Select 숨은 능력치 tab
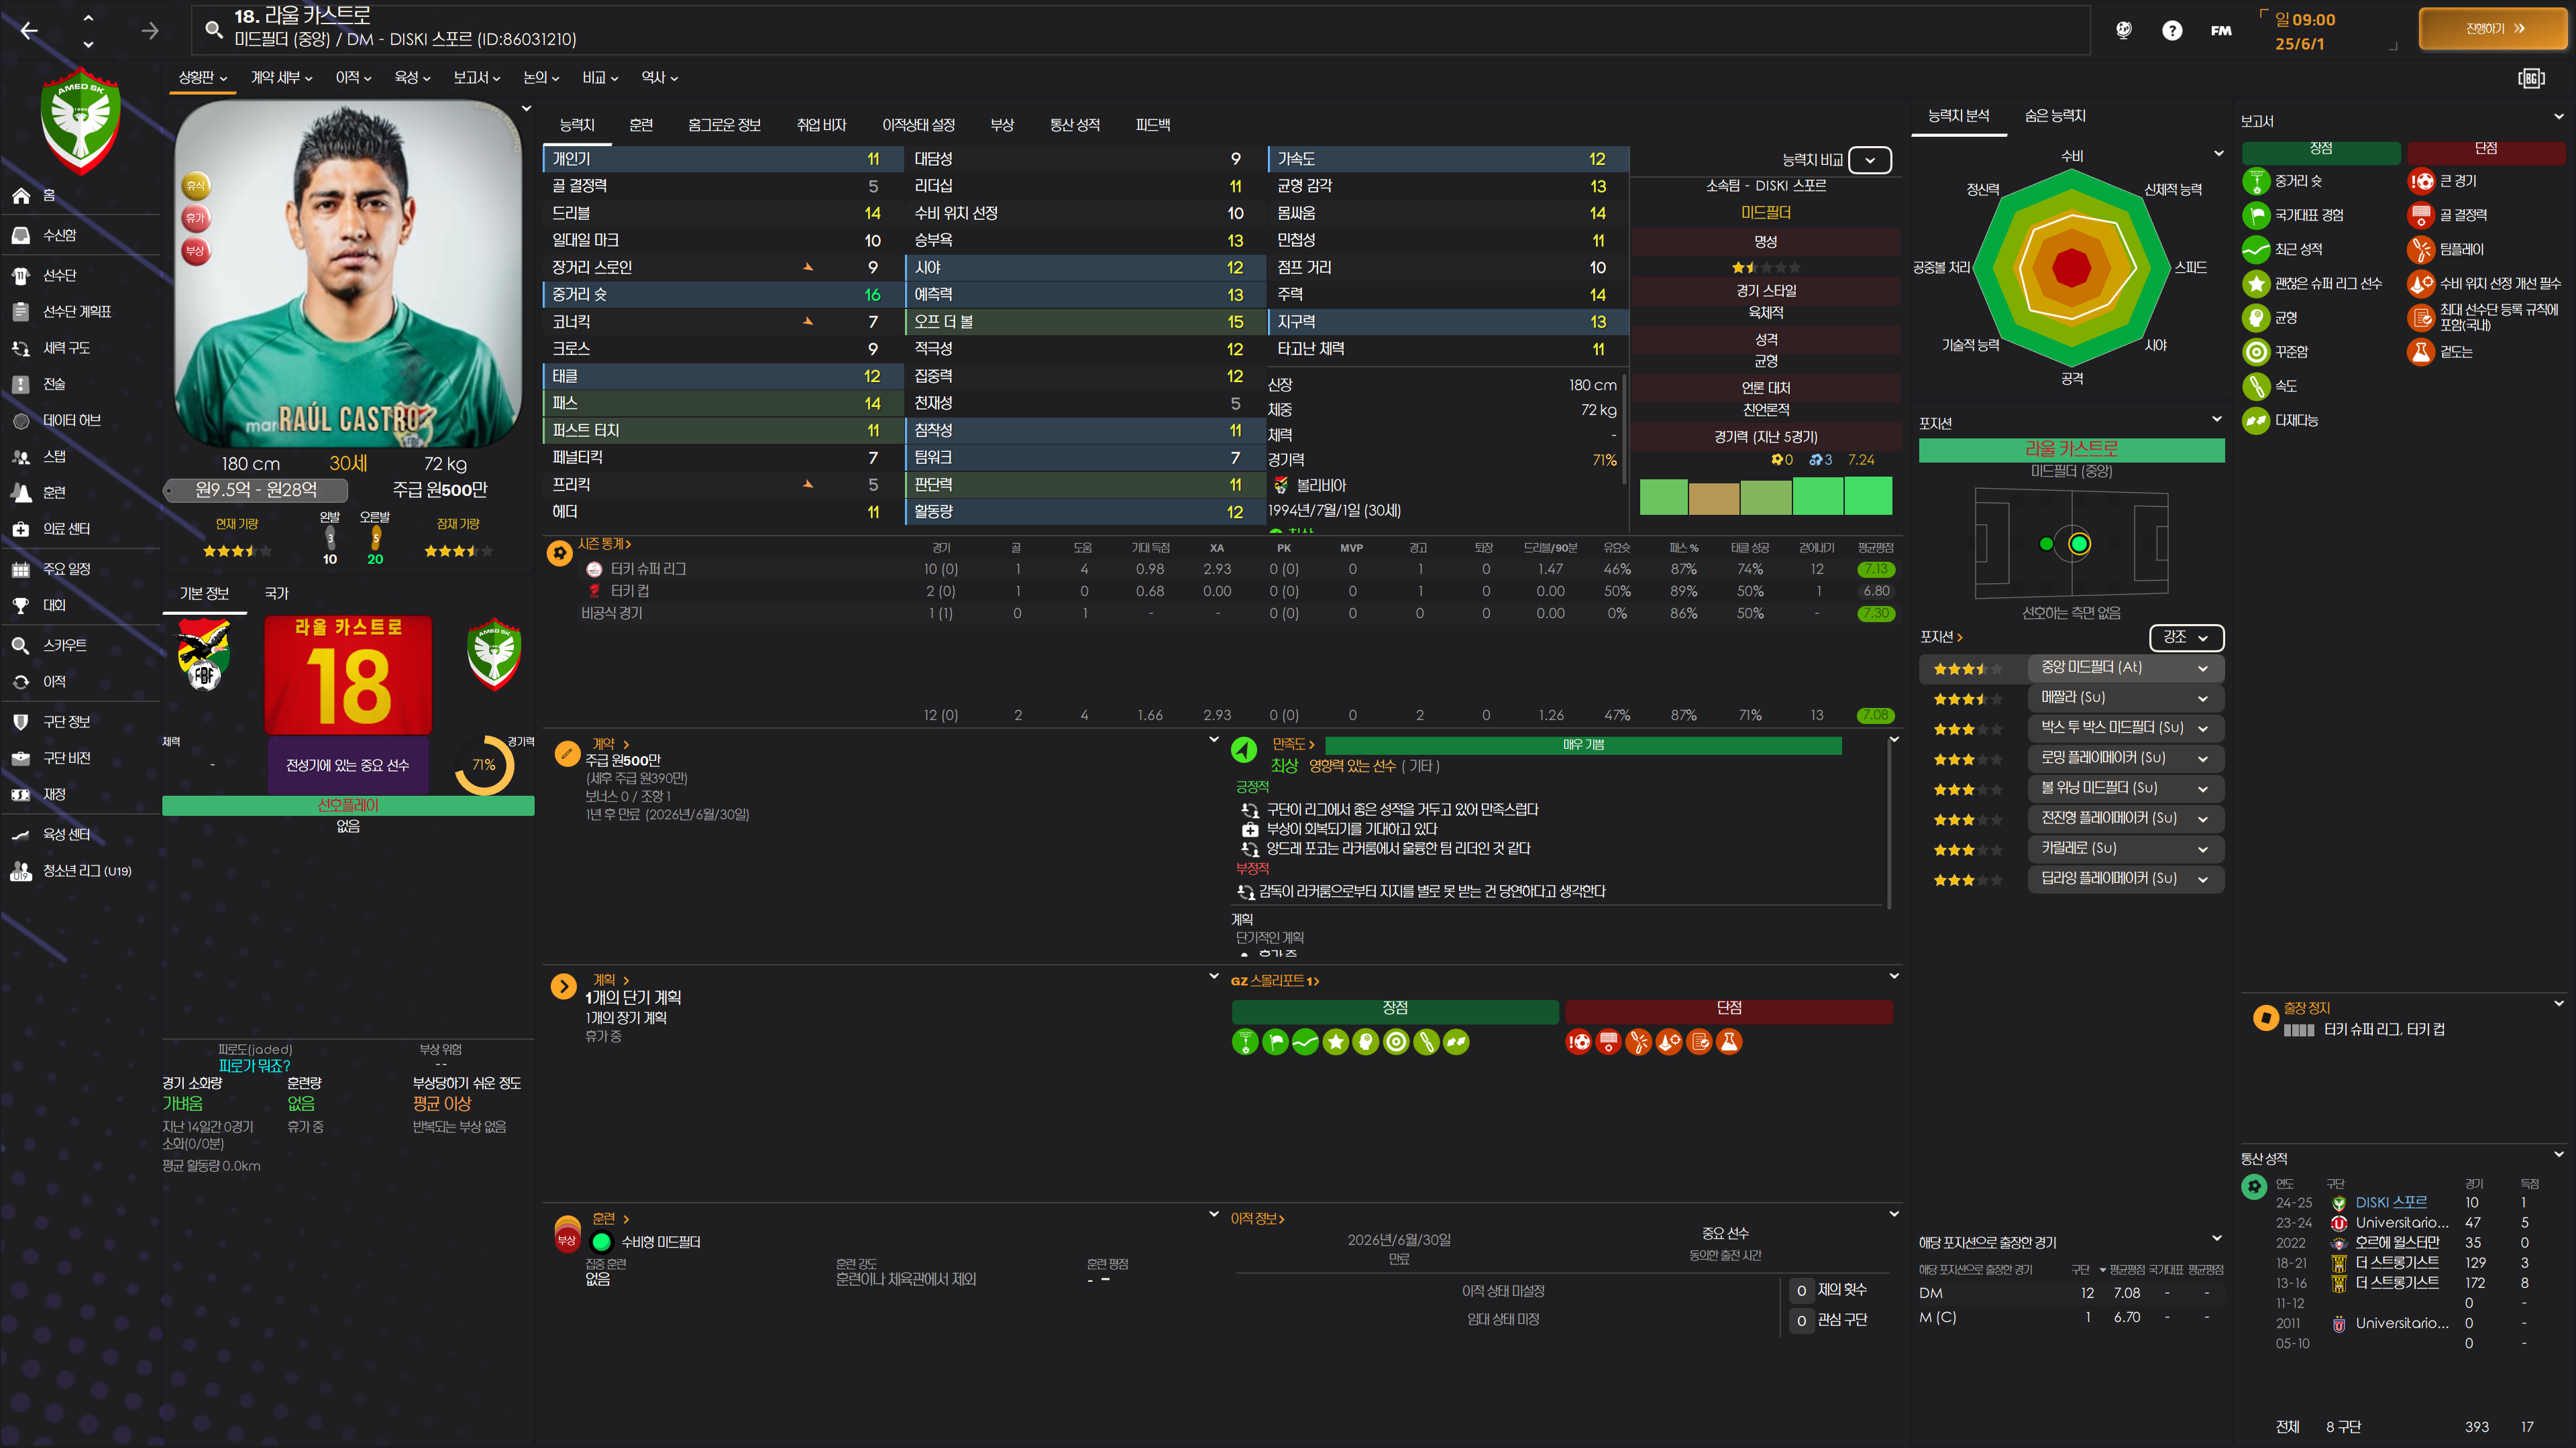Screen dimensions: 2576x1448 coord(2055,116)
